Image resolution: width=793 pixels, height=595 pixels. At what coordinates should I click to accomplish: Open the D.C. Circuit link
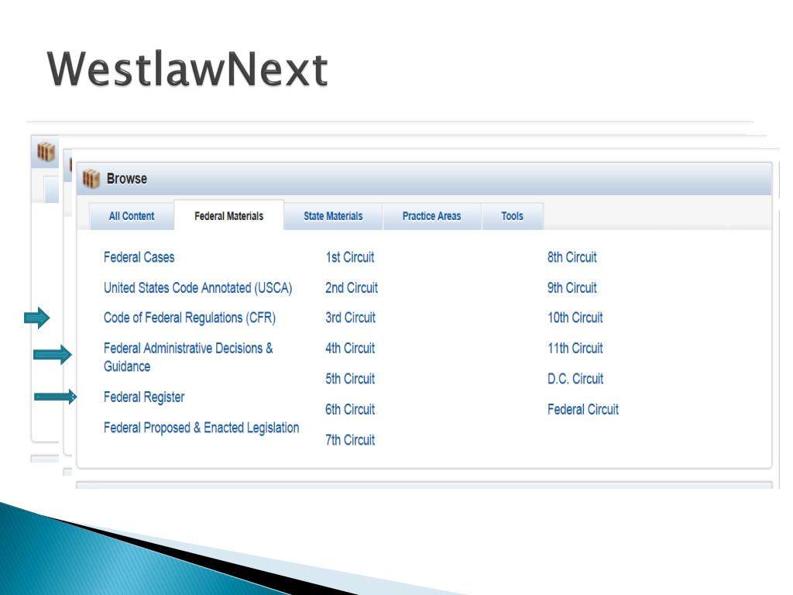tap(575, 379)
